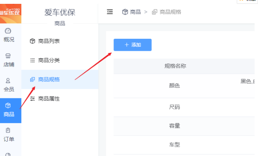Select 商品规格 menu item
The height and width of the screenshot is (156, 258).
[60, 79]
